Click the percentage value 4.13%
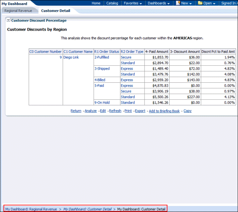Viewport: 238px width, 212px height. 229,97
